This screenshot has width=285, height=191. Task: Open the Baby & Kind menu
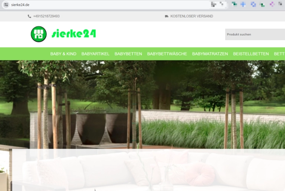point(63,54)
